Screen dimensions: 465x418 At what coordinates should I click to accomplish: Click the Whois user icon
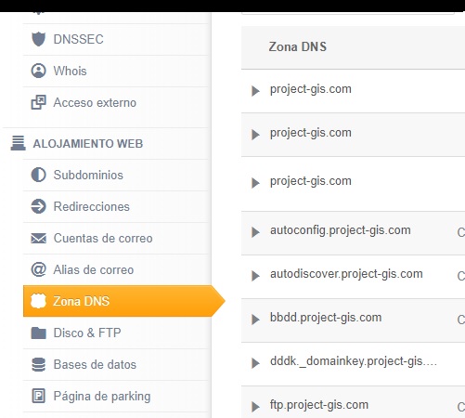click(38, 71)
